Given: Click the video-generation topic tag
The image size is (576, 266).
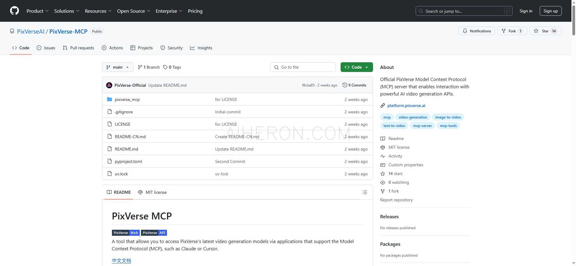Looking at the screenshot, I should 413,117.
